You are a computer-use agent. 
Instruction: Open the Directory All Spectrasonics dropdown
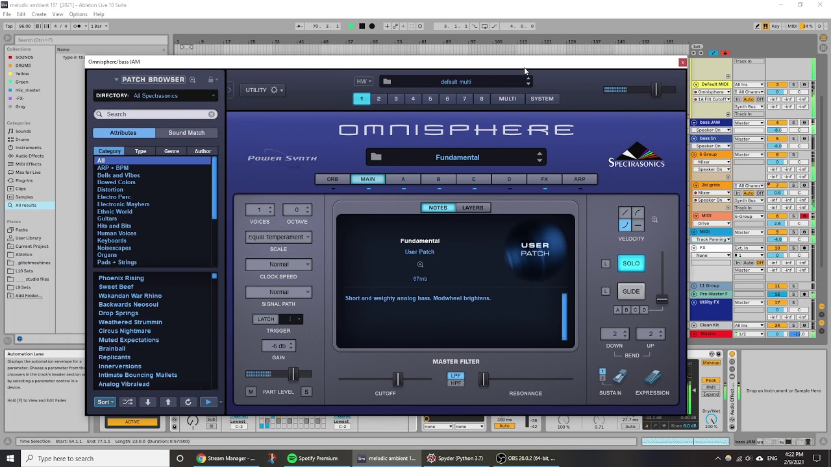point(156,96)
